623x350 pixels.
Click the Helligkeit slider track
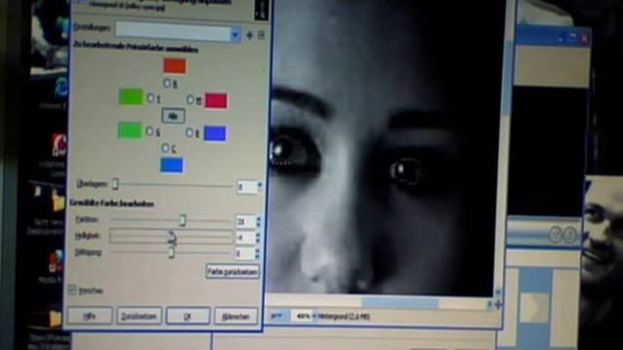point(171,237)
